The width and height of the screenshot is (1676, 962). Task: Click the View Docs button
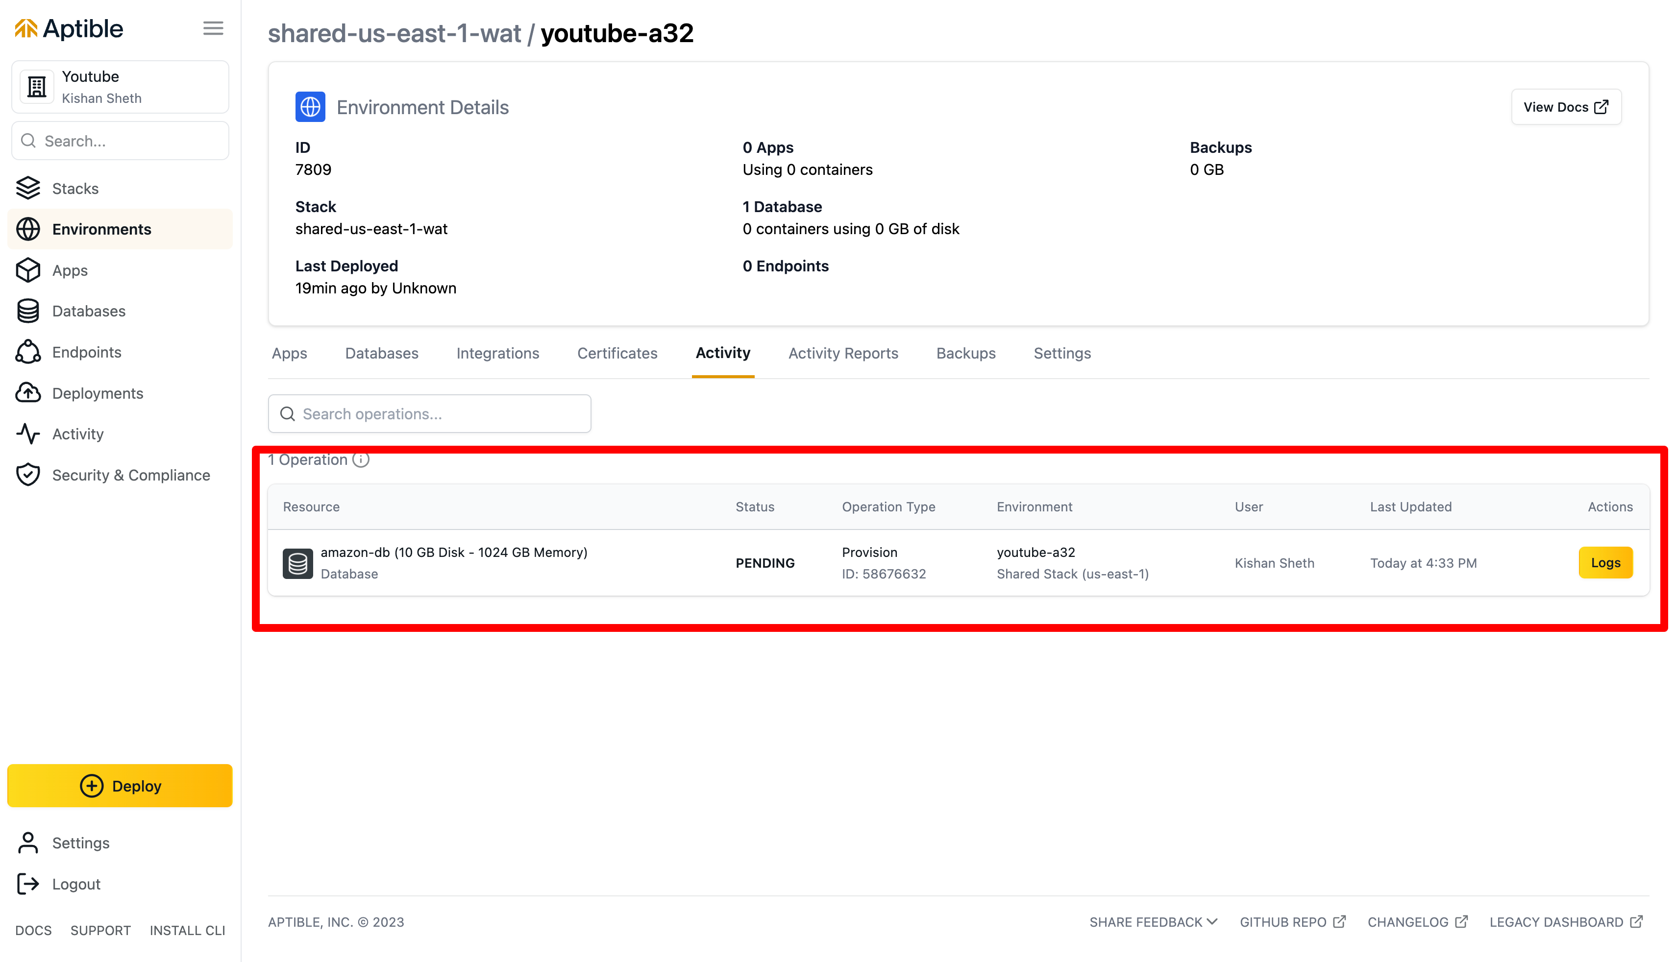point(1566,106)
